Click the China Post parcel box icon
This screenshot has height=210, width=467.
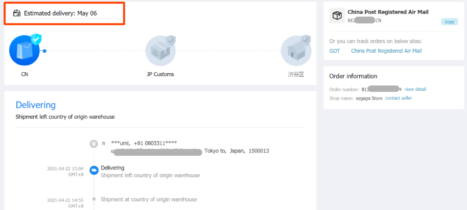[337, 16]
